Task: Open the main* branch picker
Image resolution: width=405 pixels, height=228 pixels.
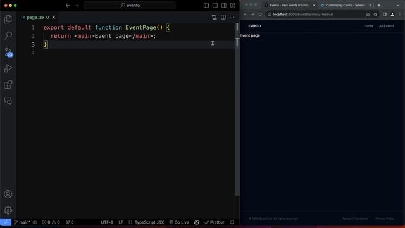Action: tap(23, 222)
